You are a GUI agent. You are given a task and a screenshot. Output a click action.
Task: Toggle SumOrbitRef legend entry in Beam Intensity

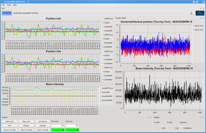(106, 100)
